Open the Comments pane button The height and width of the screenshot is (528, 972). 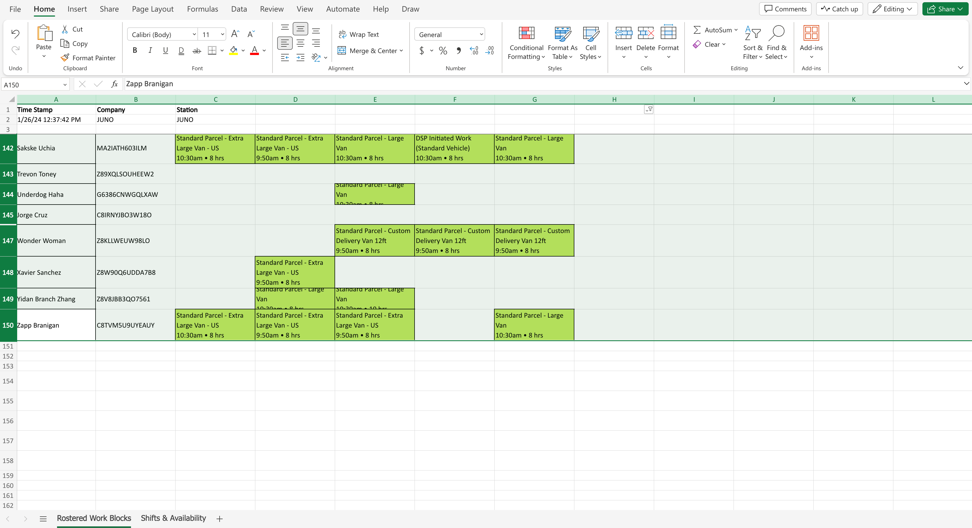(785, 9)
